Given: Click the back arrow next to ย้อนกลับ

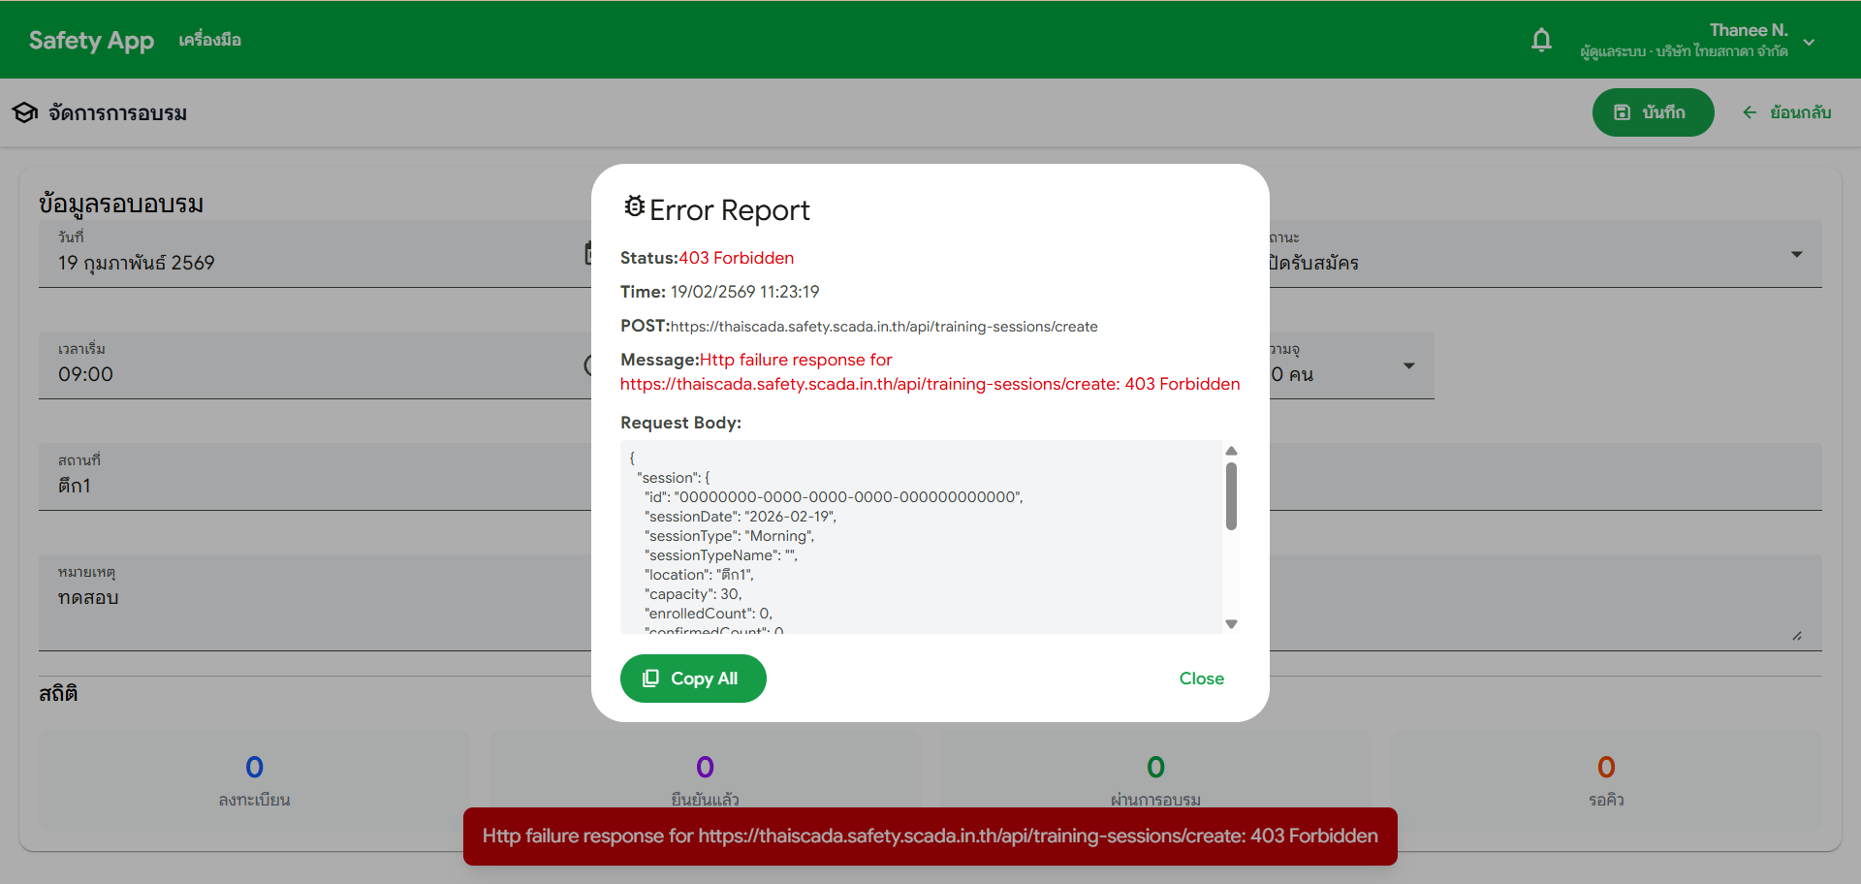Looking at the screenshot, I should (1750, 111).
